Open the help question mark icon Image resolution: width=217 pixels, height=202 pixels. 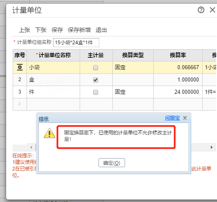point(201,10)
